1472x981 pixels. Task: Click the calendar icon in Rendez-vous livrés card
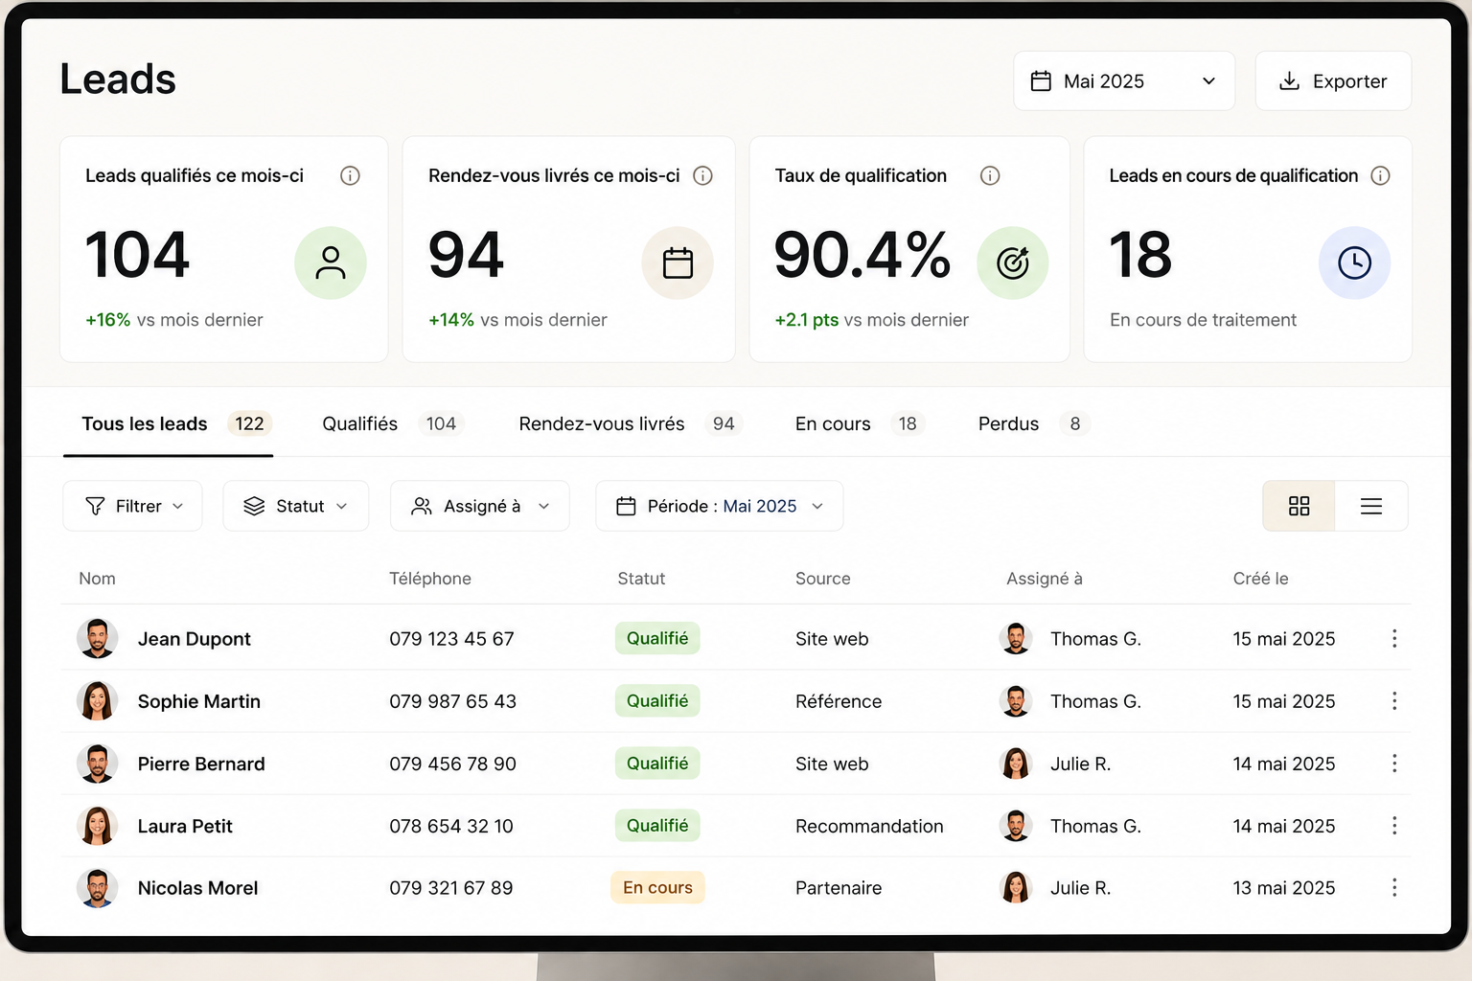678,262
